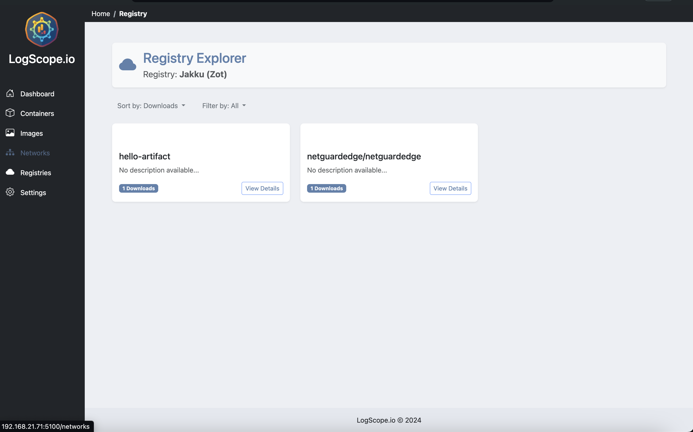Click the 1 Downloads badge on hello-artifact

click(x=138, y=188)
